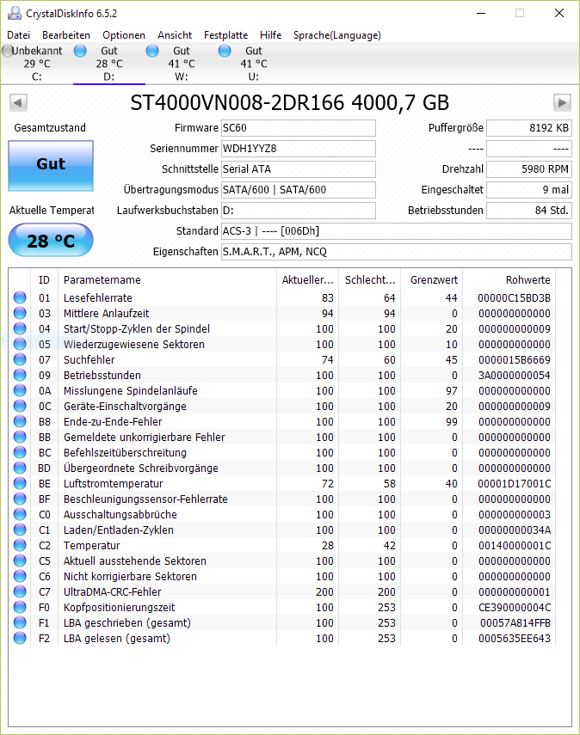Click status orb of Befehlszeitüberschreitung row
The image size is (580, 735).
(20, 452)
